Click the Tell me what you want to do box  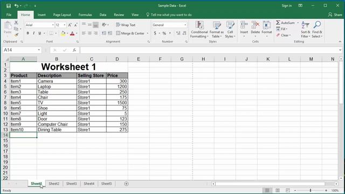click(169, 15)
